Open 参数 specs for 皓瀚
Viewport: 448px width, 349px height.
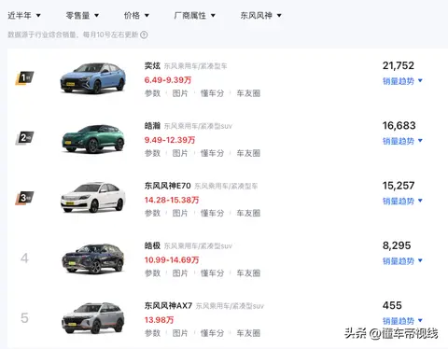[152, 153]
